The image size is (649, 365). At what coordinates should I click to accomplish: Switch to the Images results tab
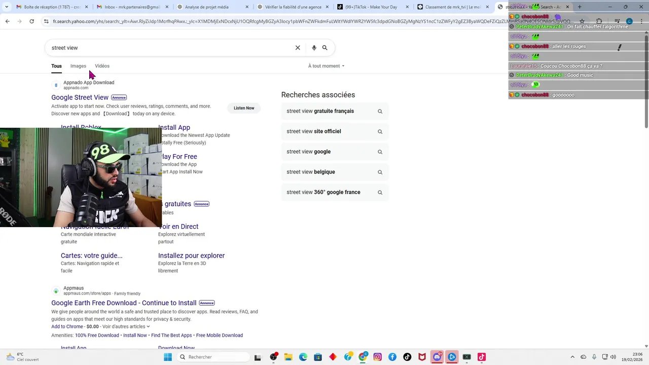(78, 66)
